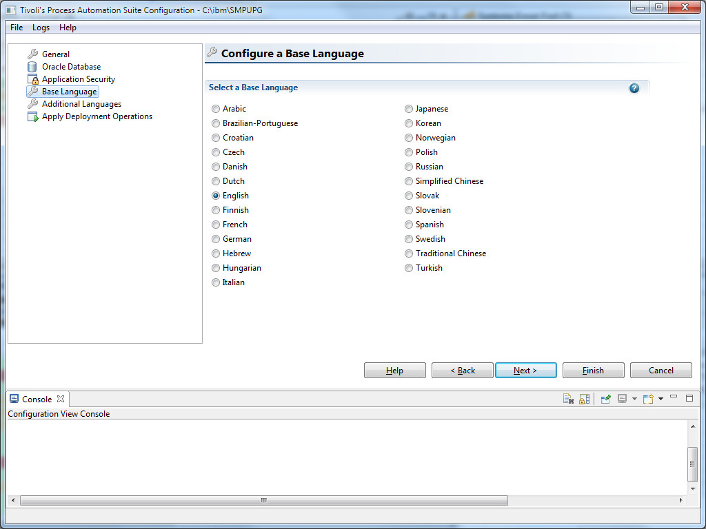Maximize the Console panel

click(x=689, y=397)
